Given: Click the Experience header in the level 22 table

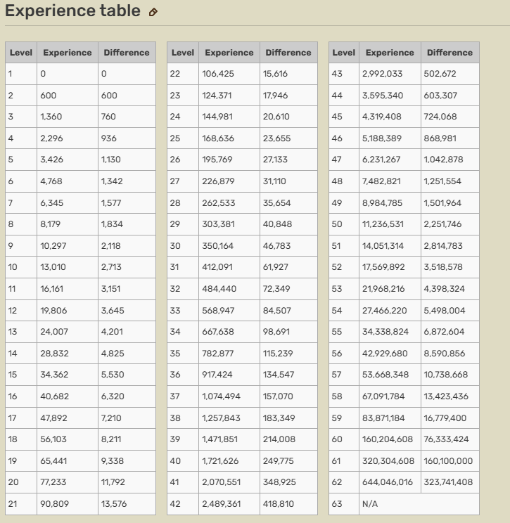Looking at the screenshot, I should (229, 53).
